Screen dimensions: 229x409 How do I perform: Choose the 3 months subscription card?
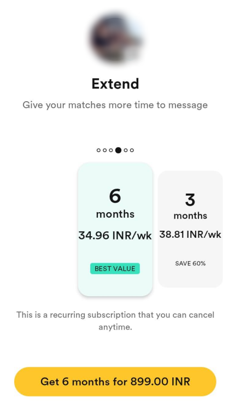tap(190, 229)
